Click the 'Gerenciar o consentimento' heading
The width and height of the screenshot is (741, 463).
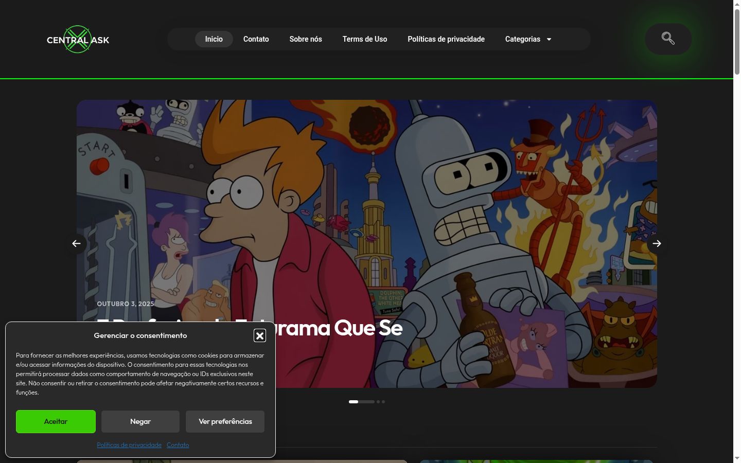coord(140,335)
